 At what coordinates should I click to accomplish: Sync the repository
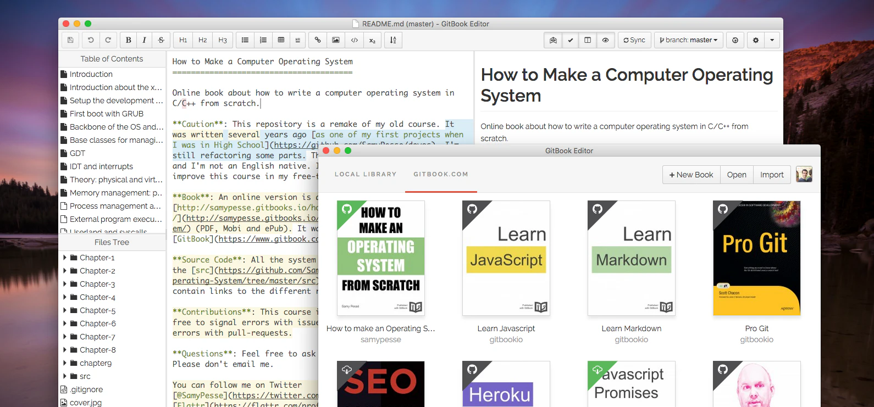[x=634, y=40]
